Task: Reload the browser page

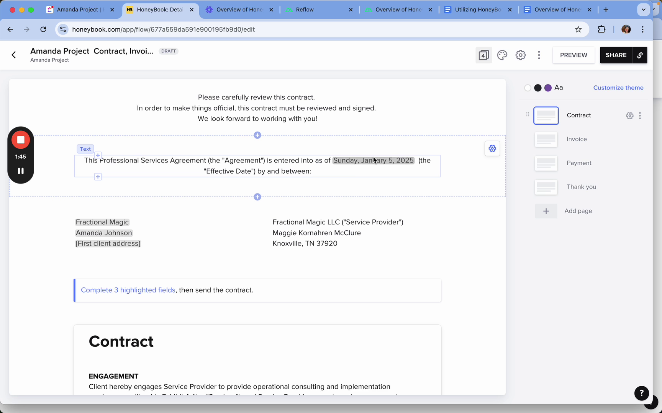Action: coord(43,29)
